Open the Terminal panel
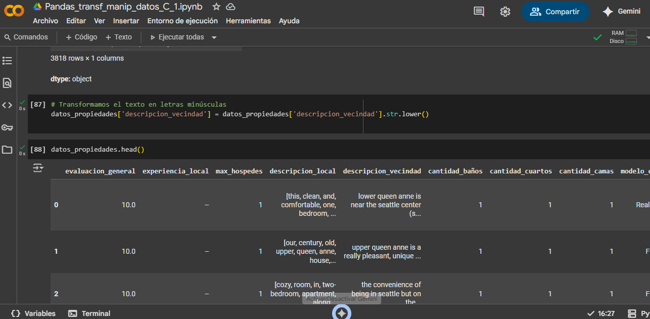The image size is (650, 319). point(89,313)
